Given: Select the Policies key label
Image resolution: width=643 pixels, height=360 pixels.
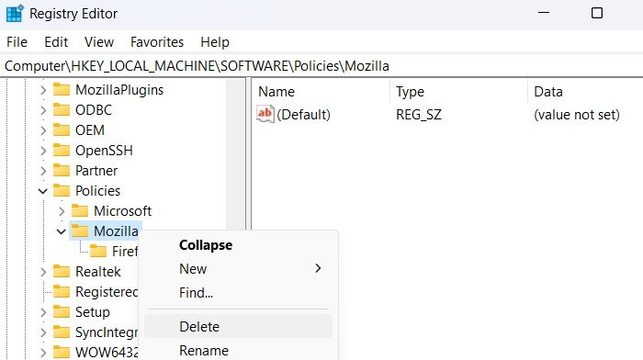Looking at the screenshot, I should 97,190.
